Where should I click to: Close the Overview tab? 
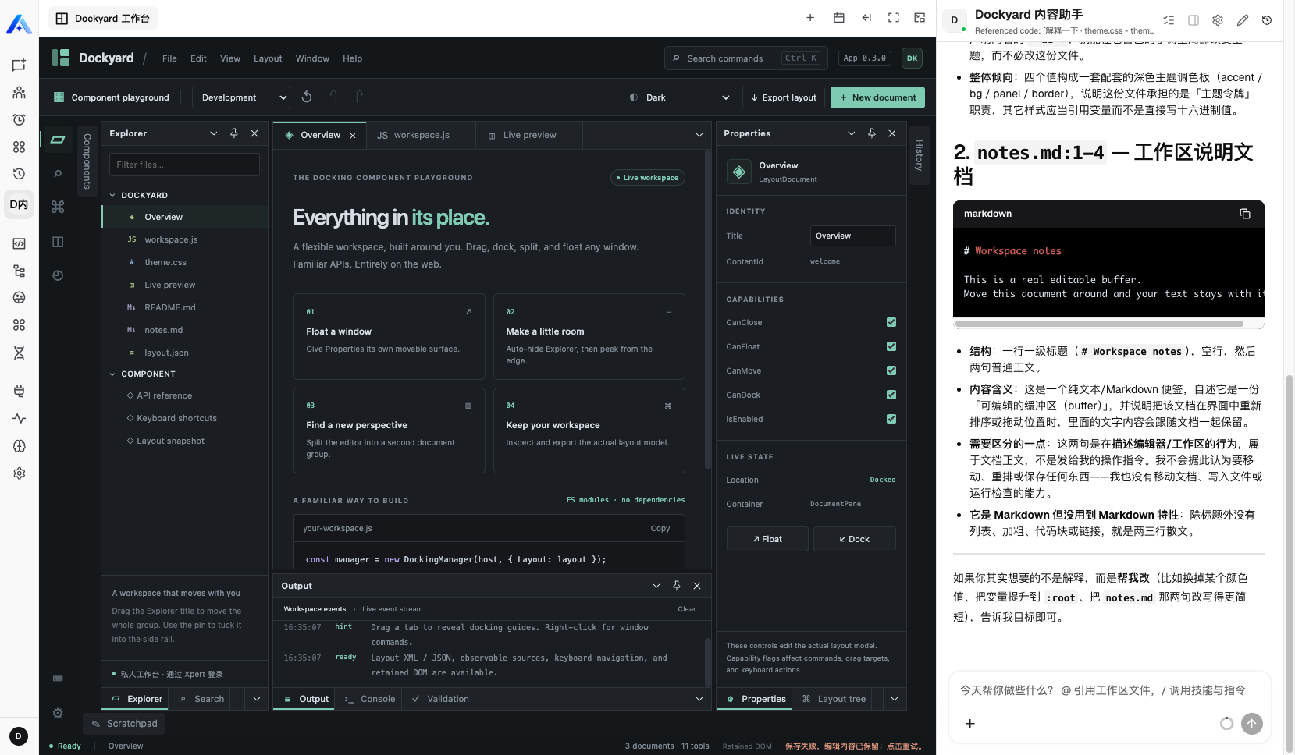pos(353,136)
